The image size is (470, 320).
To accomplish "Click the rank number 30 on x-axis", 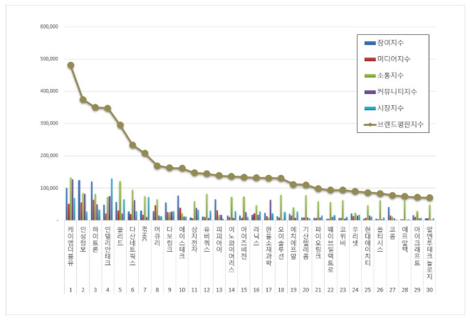I will (429, 291).
